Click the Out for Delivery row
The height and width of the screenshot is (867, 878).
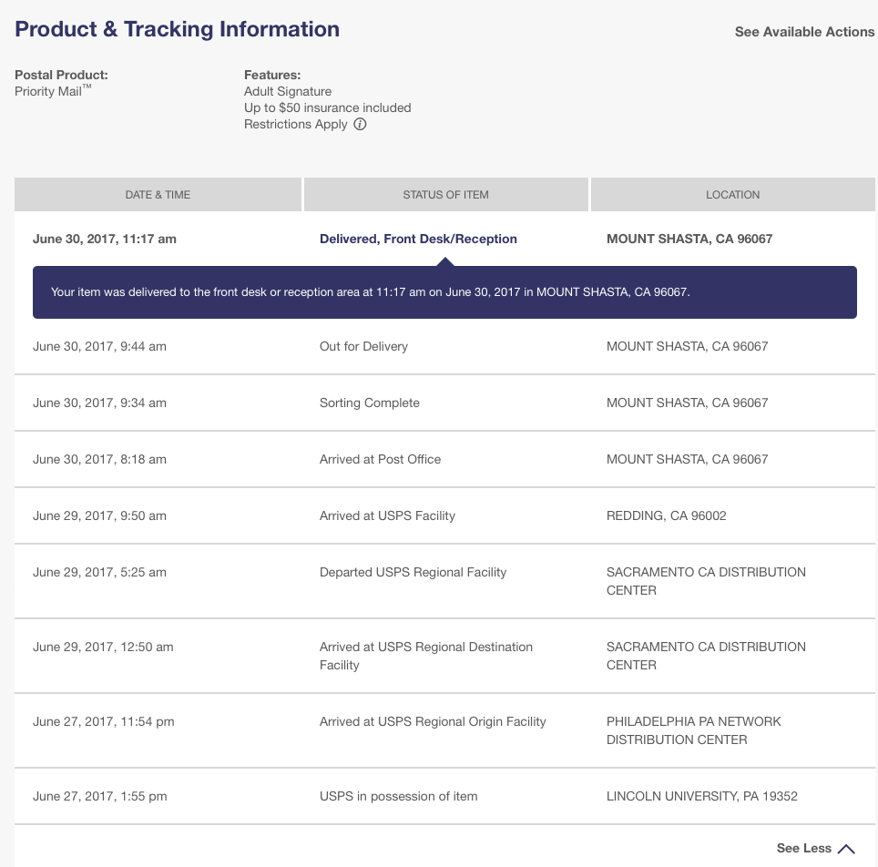[444, 347]
